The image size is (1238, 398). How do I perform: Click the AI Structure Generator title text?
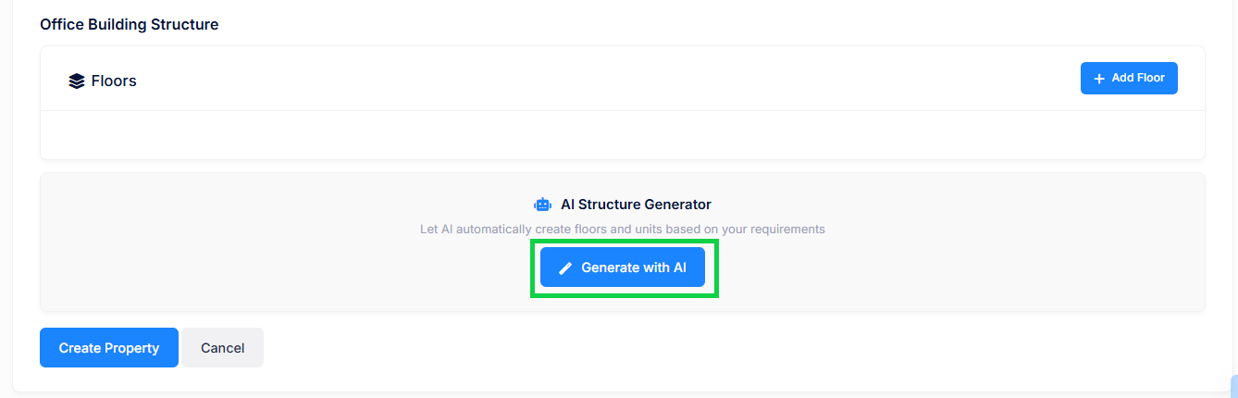636,205
